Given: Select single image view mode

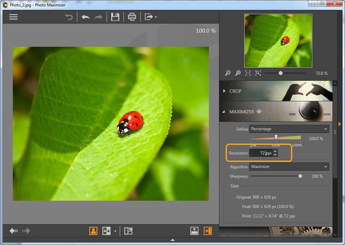Looking at the screenshot, I should pos(93,231).
